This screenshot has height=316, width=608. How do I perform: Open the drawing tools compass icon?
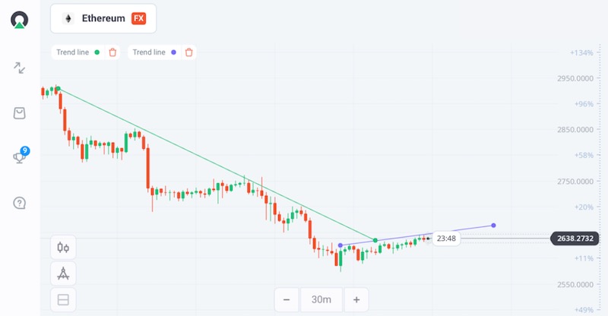(x=63, y=273)
